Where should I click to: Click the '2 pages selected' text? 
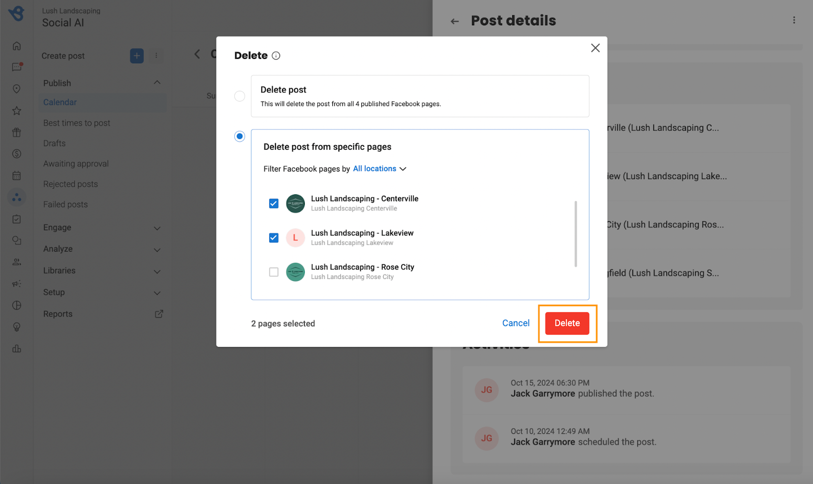pyautogui.click(x=283, y=324)
